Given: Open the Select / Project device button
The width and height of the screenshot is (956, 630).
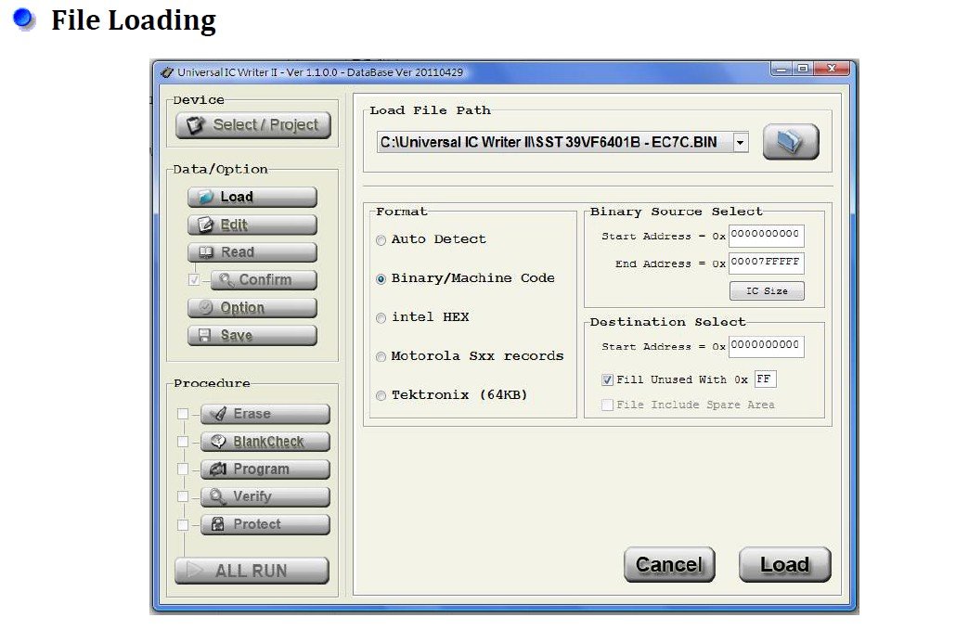Looking at the screenshot, I should point(253,125).
